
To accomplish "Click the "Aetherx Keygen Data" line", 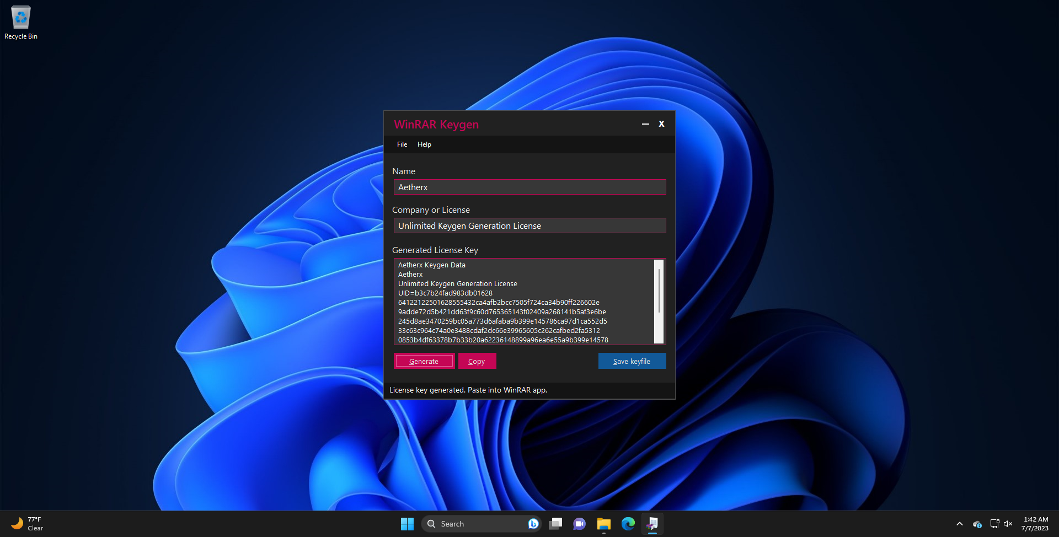I will coord(432,265).
